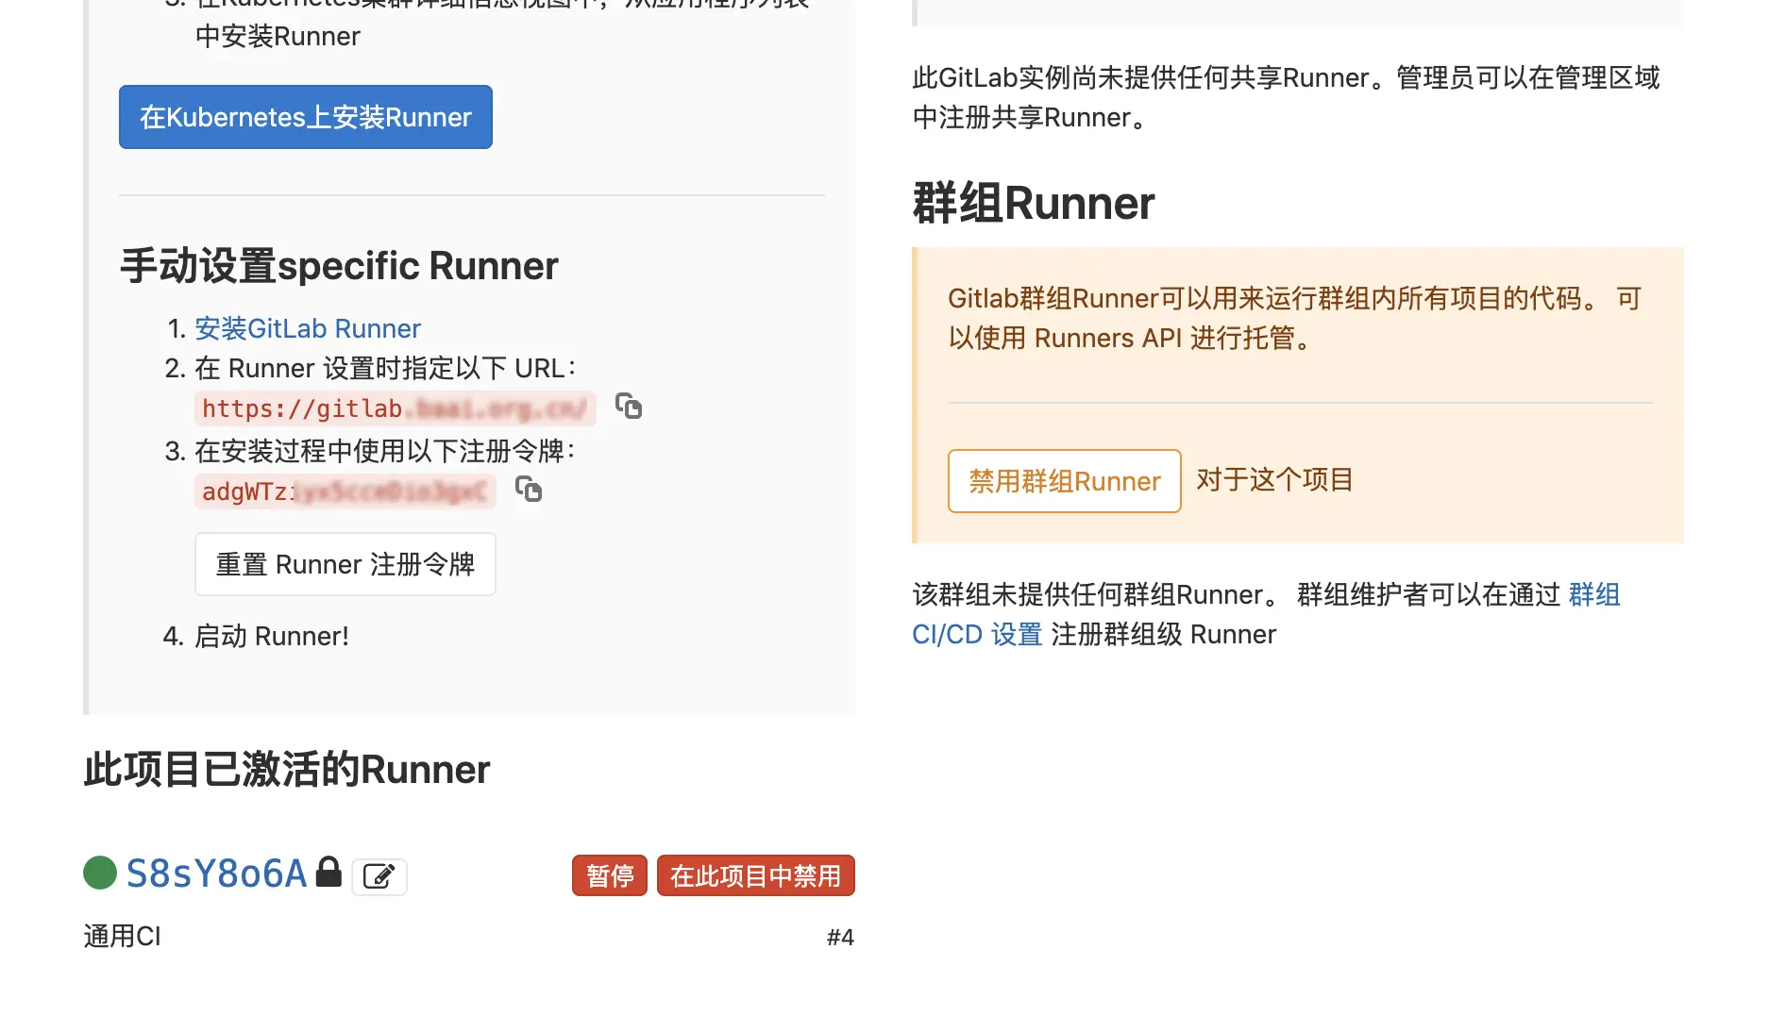
Task: Open the edit pencil icon for runner S8sY8o6A
Action: pyautogui.click(x=379, y=875)
